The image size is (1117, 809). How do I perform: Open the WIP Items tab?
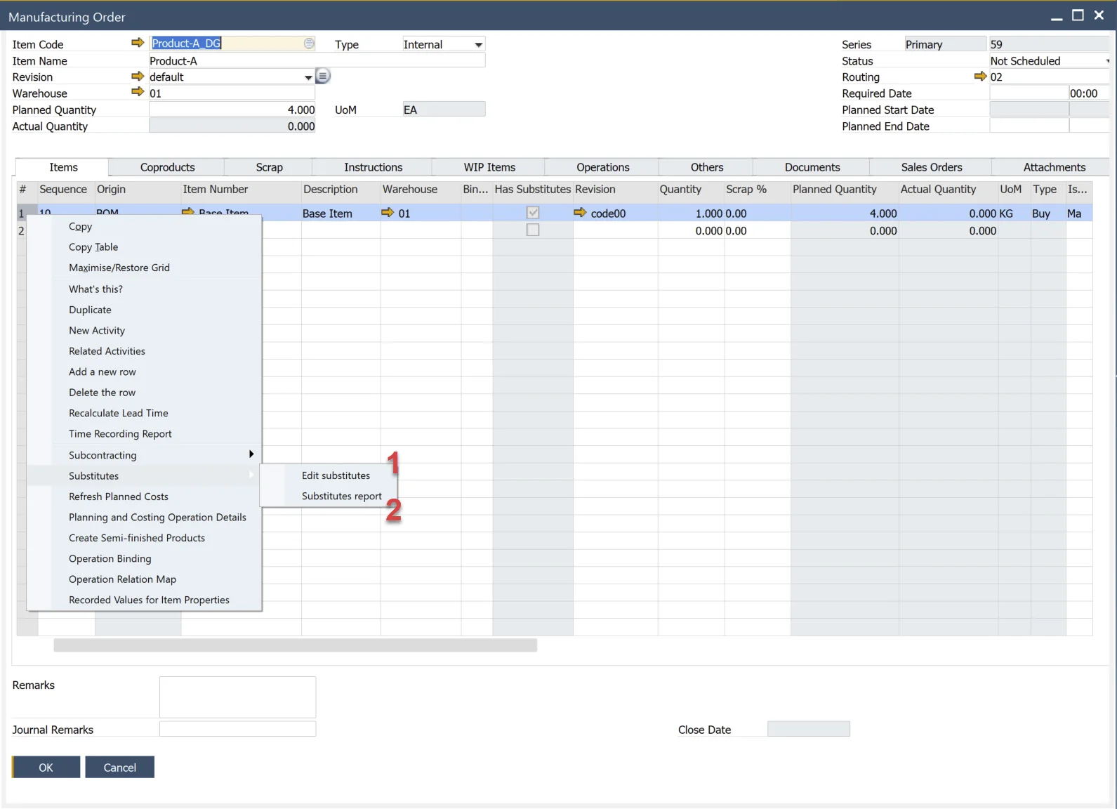coord(489,167)
